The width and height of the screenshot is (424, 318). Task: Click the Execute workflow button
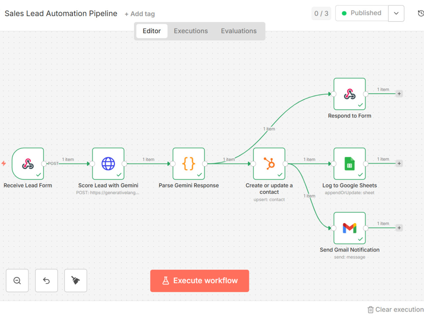[x=200, y=281]
